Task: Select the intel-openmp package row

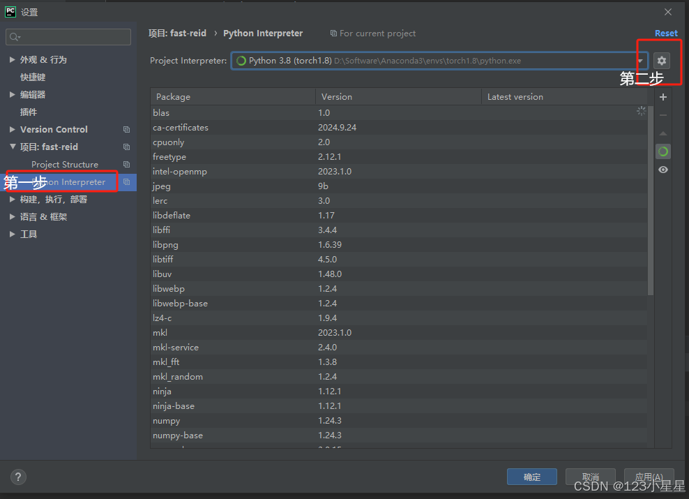Action: [399, 172]
